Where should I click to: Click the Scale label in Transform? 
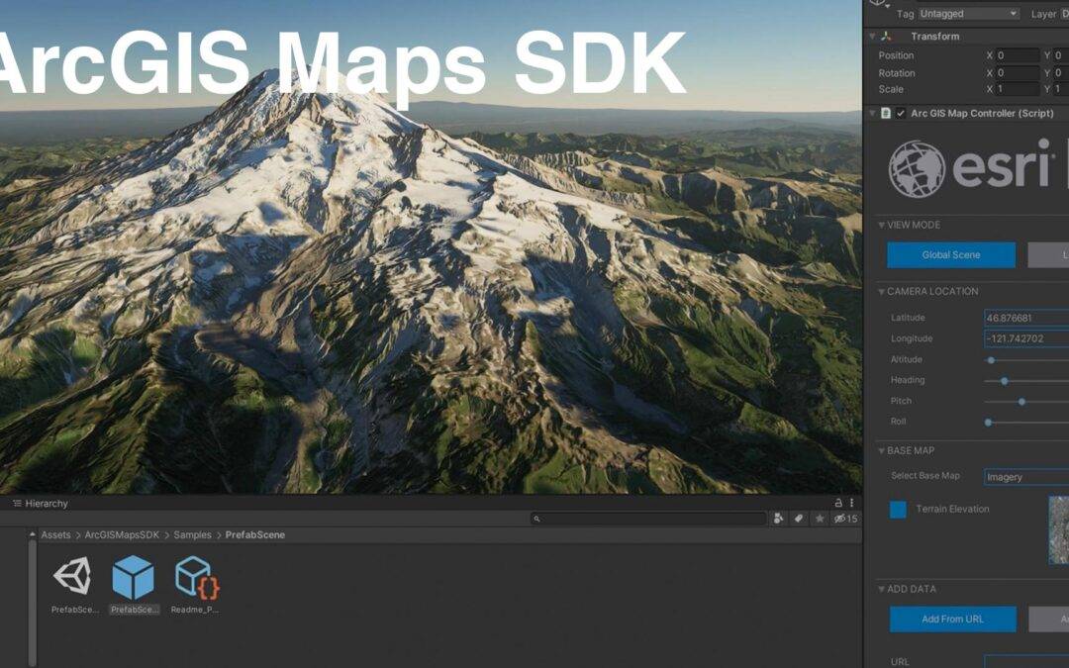click(x=891, y=89)
